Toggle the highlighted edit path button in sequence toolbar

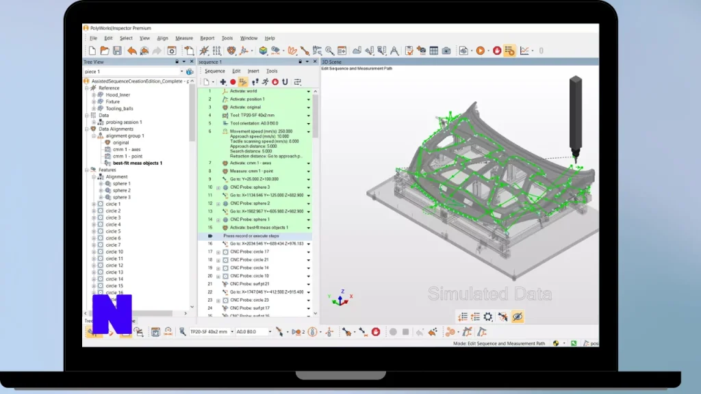pyautogui.click(x=243, y=82)
